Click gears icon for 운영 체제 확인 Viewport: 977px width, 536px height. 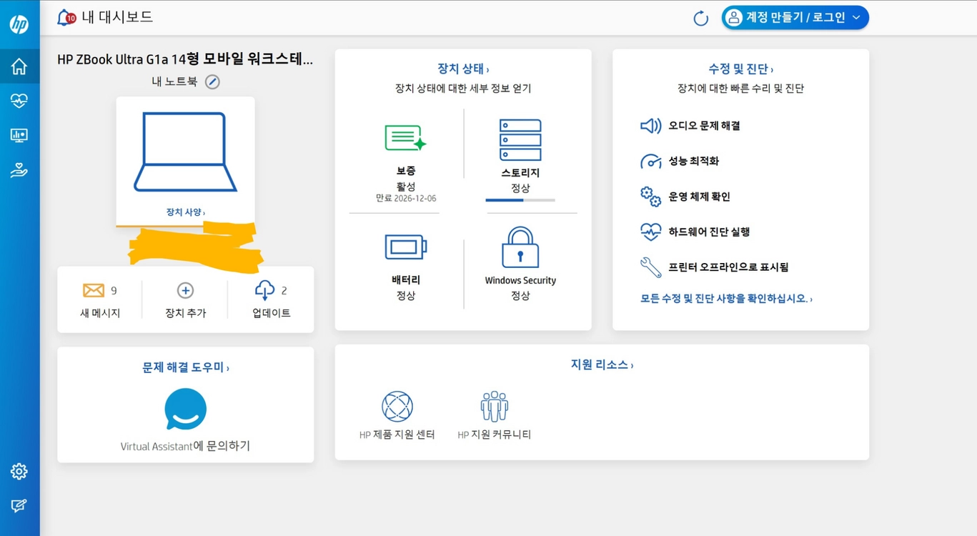[650, 197]
